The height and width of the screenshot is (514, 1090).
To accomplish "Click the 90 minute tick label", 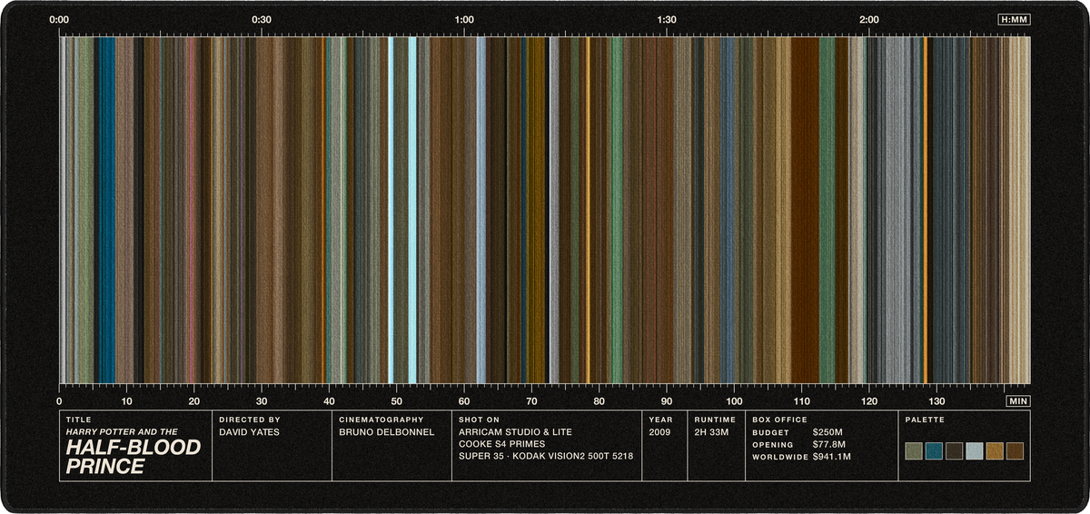I will point(667,400).
